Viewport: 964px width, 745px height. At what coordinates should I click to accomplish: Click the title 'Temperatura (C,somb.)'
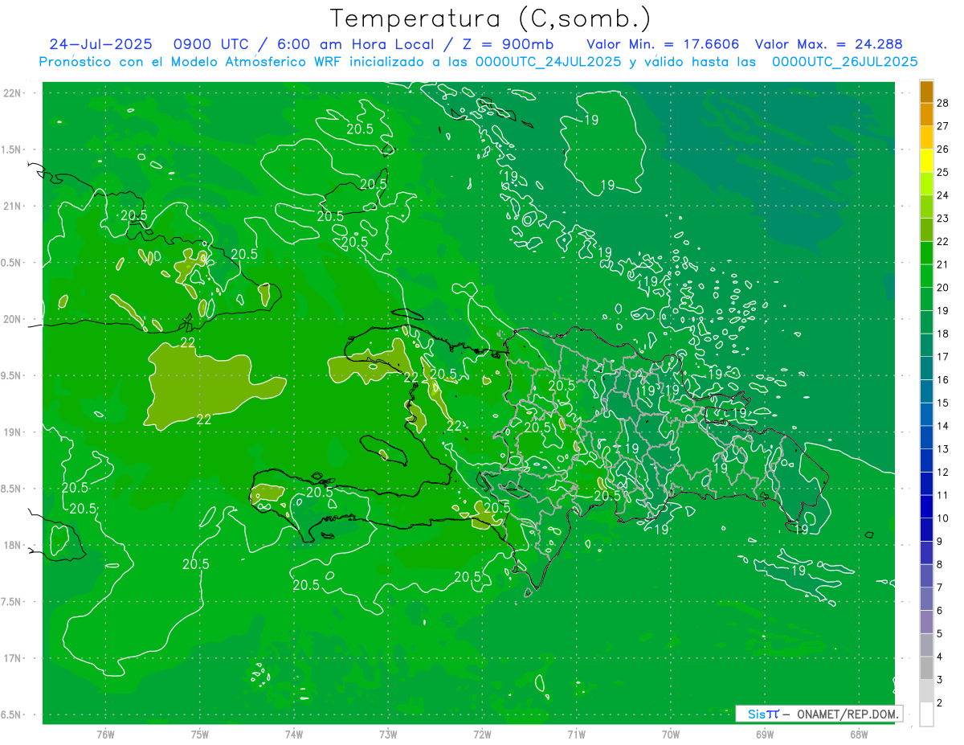coord(490,18)
